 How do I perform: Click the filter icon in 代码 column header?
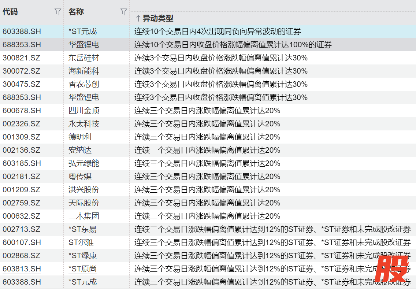[57, 12]
